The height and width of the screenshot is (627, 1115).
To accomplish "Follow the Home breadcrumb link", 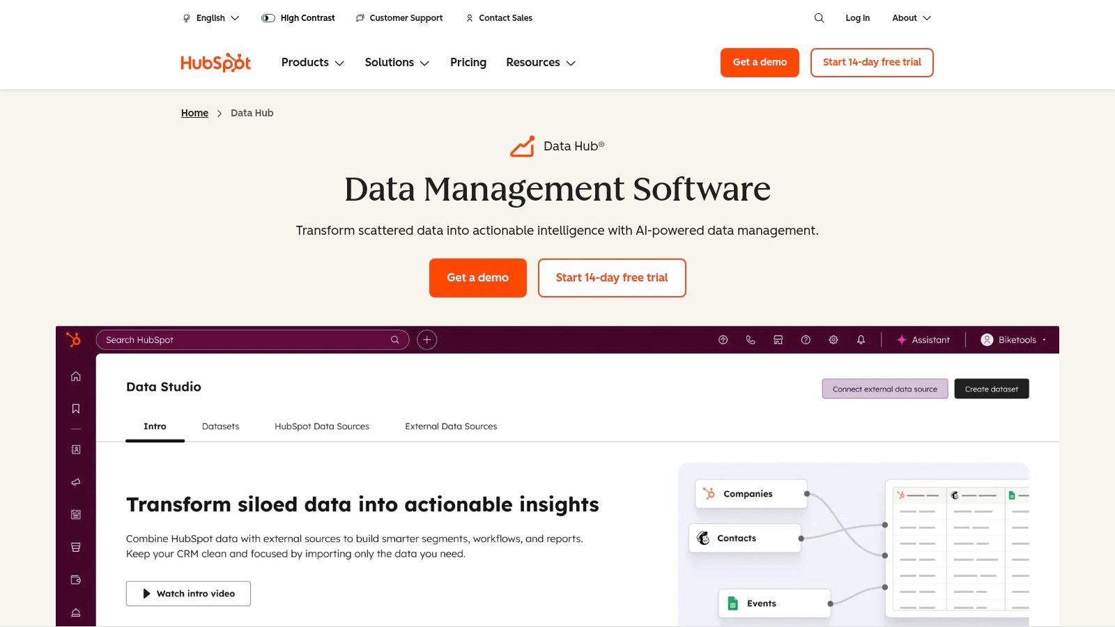I will (x=194, y=112).
